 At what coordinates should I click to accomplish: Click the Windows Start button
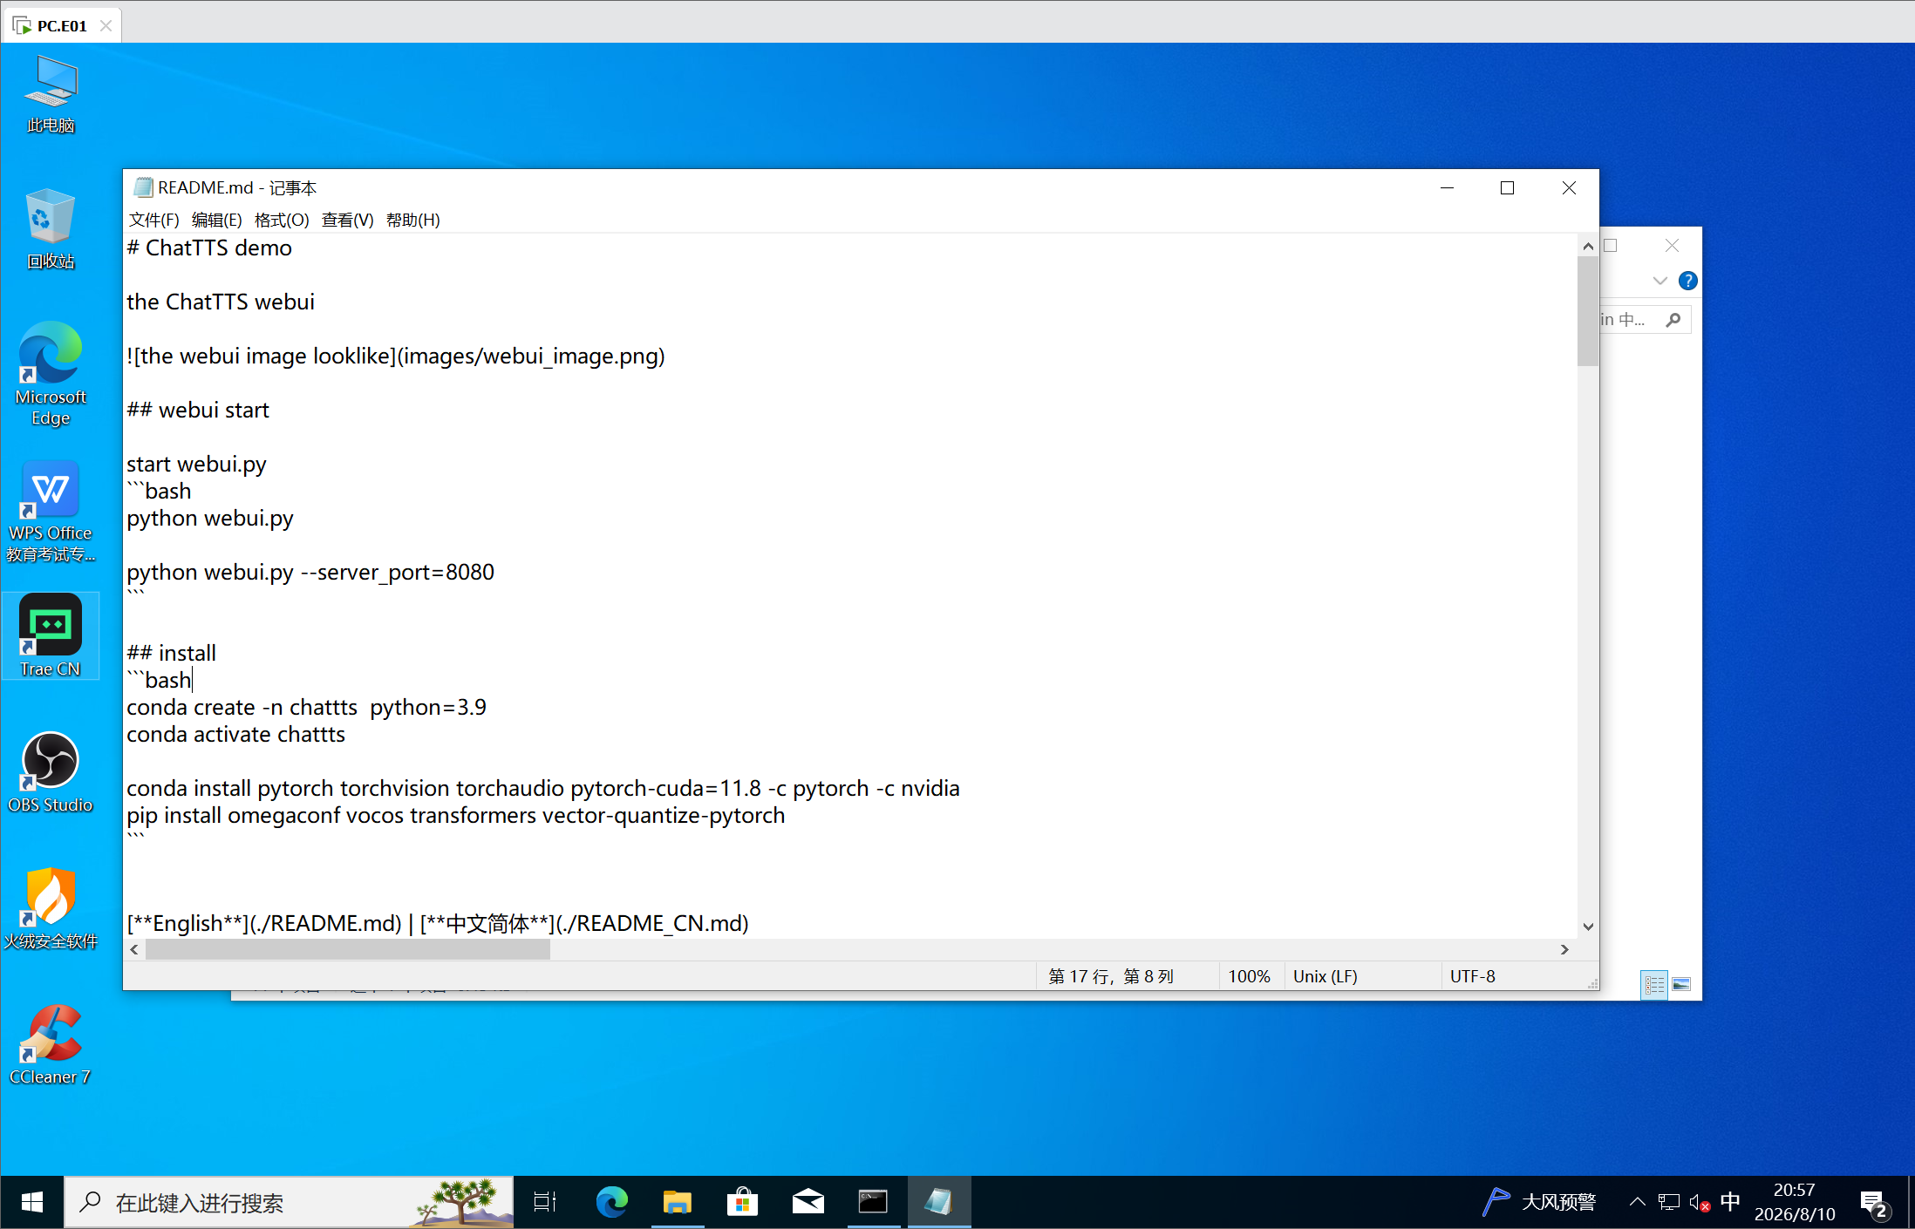(x=32, y=1203)
